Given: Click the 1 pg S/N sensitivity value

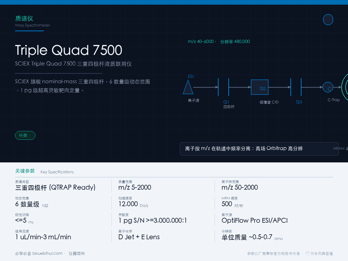Looking at the screenshot, I should 153,221.
